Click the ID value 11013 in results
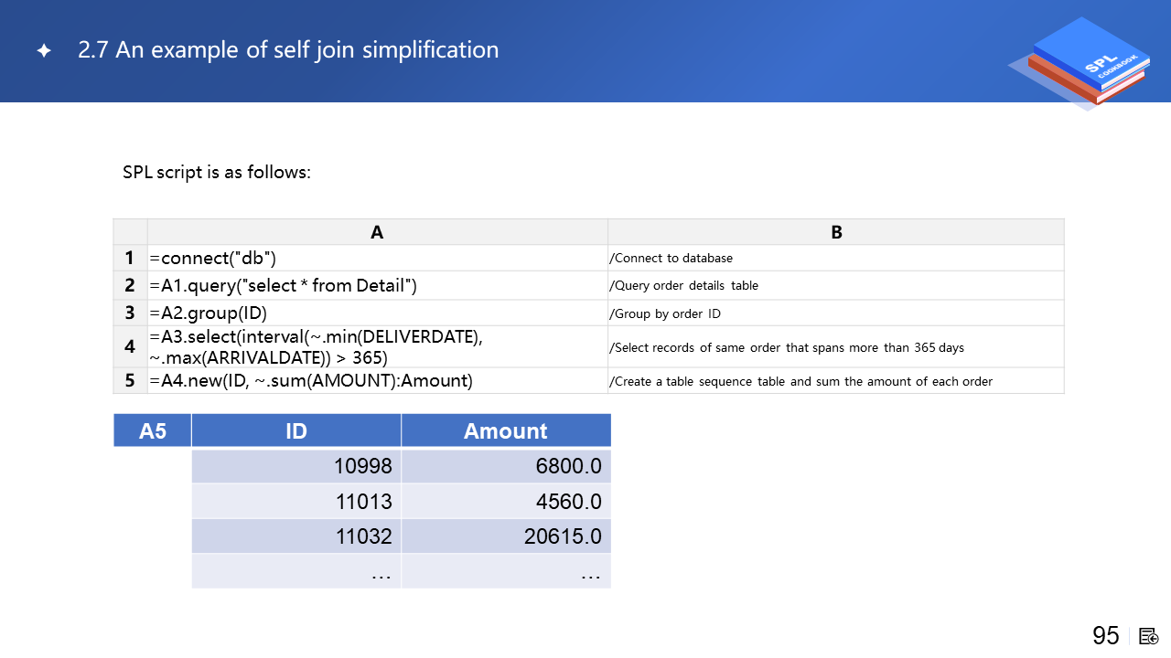Viewport: 1171px width, 658px height. [x=362, y=502]
